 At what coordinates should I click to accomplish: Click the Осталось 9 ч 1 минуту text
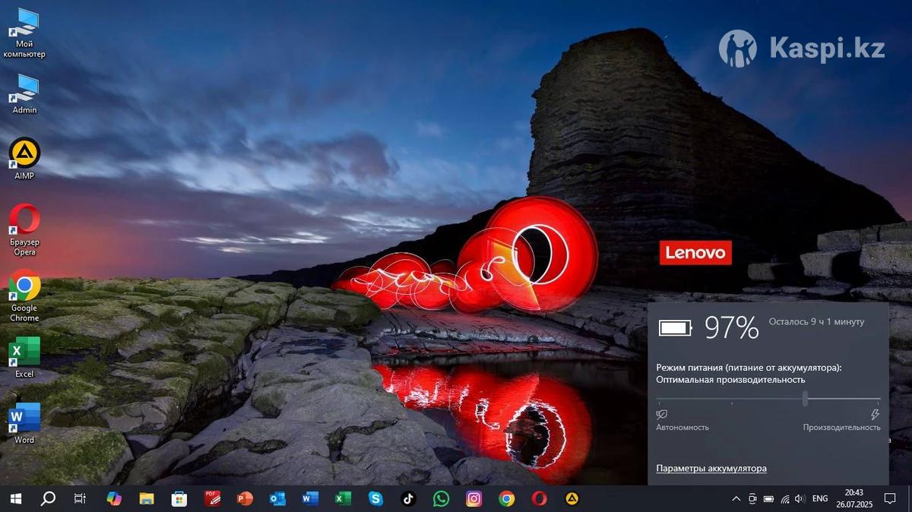[x=816, y=322]
